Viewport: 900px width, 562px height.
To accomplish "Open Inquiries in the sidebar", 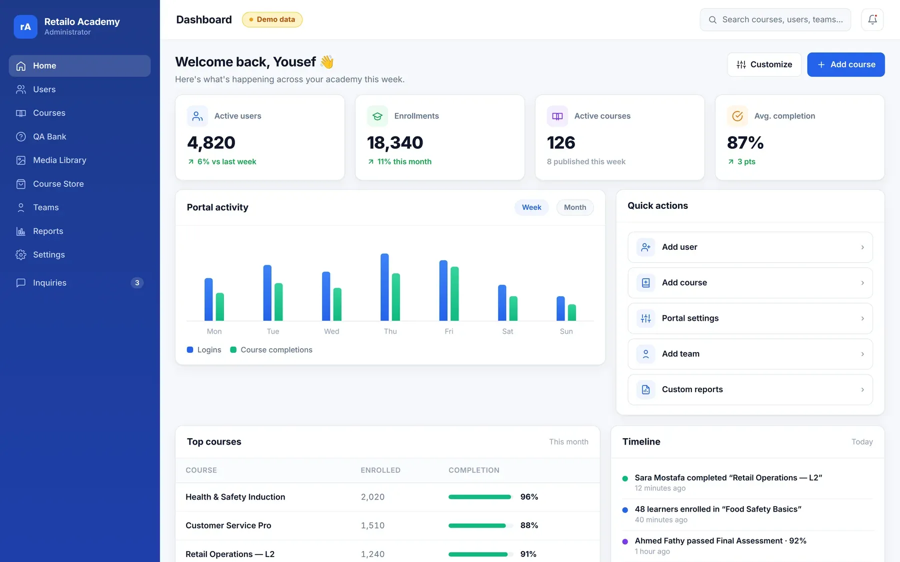I will [x=79, y=283].
